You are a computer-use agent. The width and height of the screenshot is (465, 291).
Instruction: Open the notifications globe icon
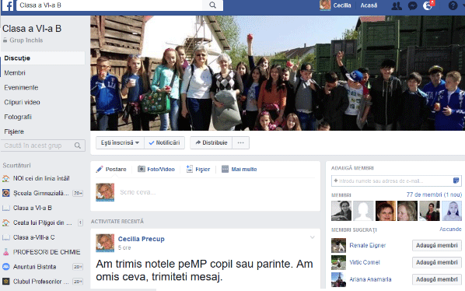click(428, 5)
